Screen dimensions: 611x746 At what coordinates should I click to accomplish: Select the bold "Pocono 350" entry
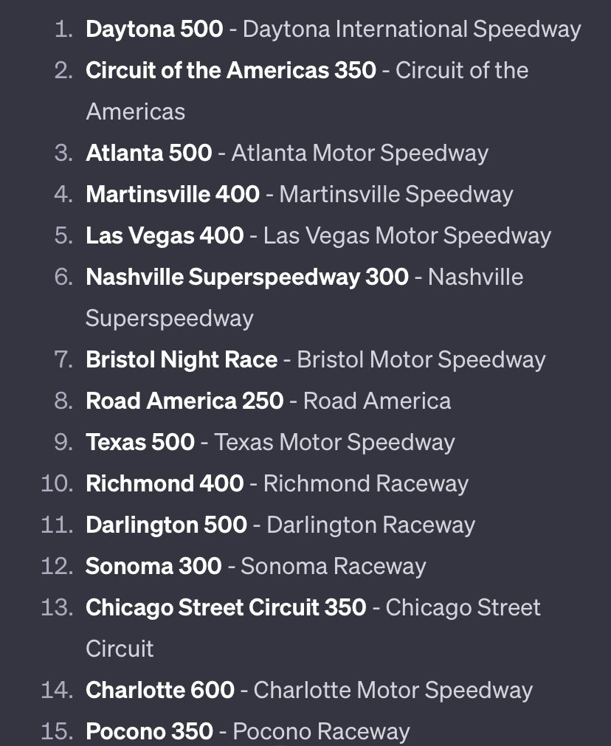[x=149, y=731]
